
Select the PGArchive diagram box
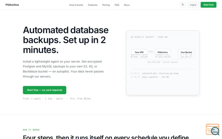[x=163, y=53]
